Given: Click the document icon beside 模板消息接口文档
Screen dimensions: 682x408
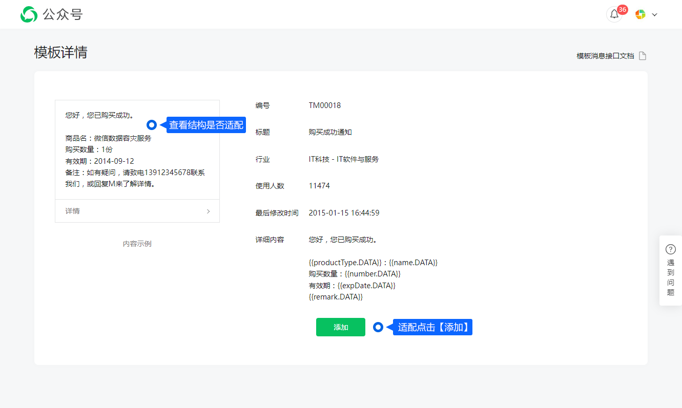Looking at the screenshot, I should [x=643, y=56].
